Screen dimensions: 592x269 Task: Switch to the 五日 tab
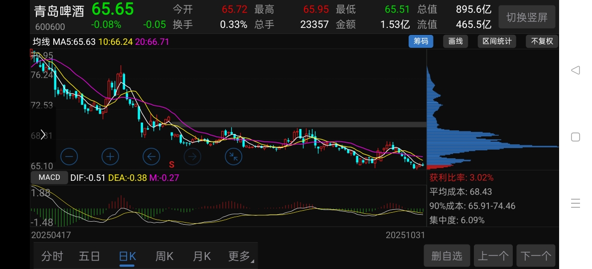point(90,256)
